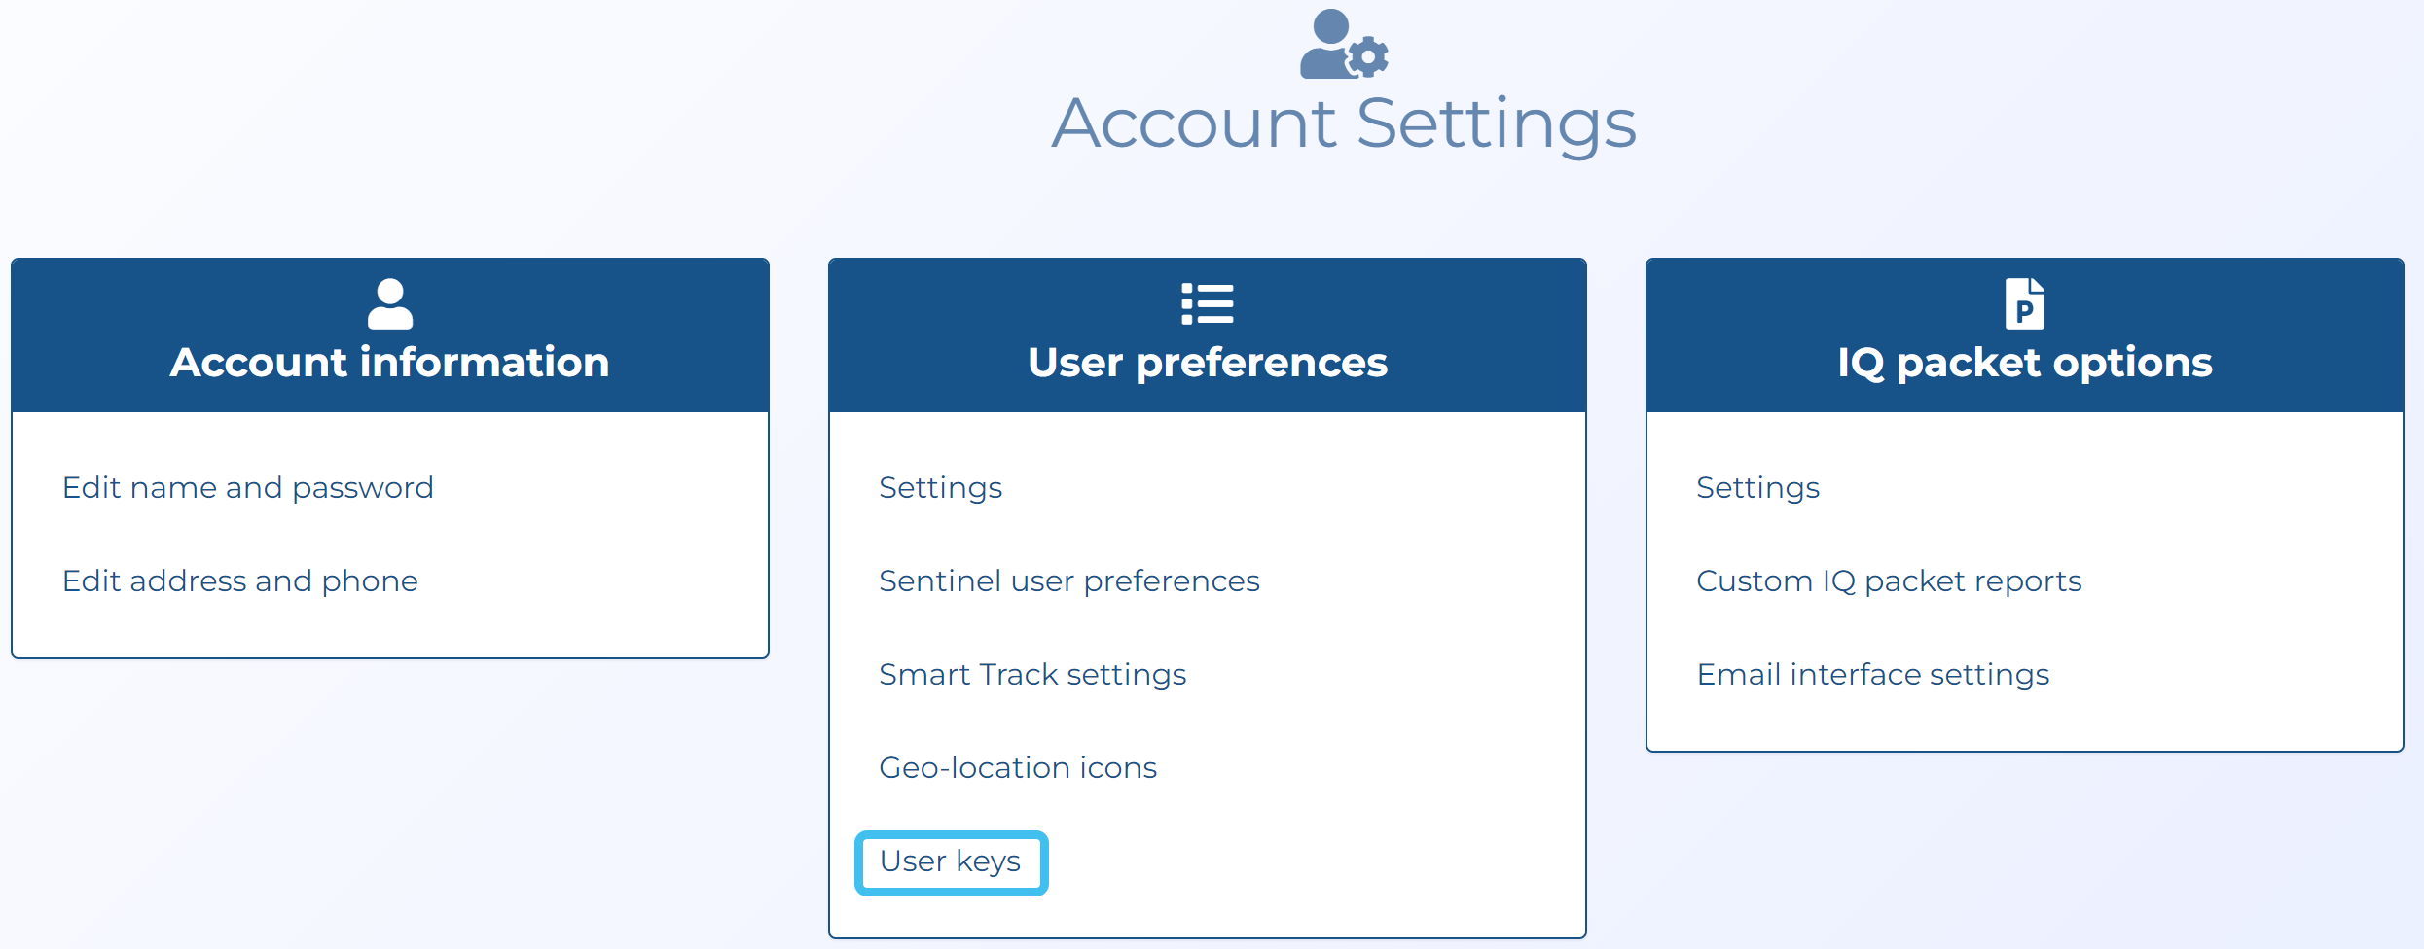This screenshot has width=2424, height=949.
Task: Open the highlighted User keys link
Action: [950, 861]
